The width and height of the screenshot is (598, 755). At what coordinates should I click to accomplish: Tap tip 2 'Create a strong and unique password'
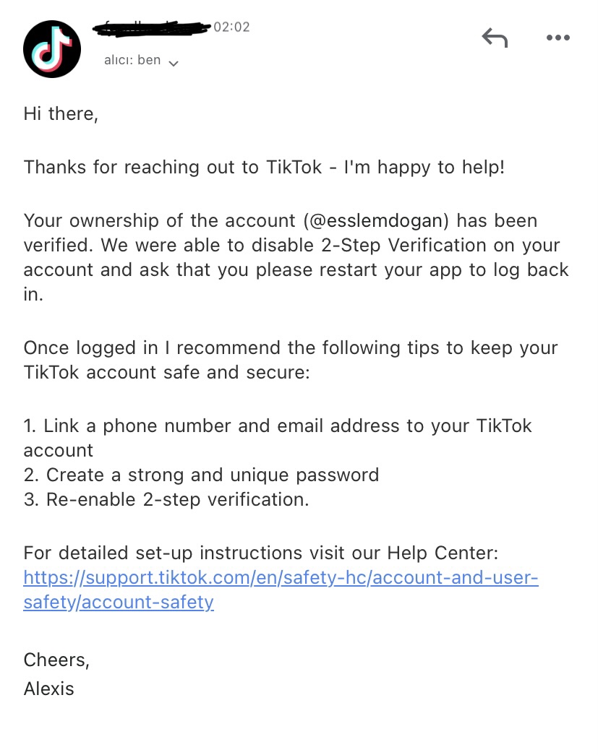pos(201,475)
